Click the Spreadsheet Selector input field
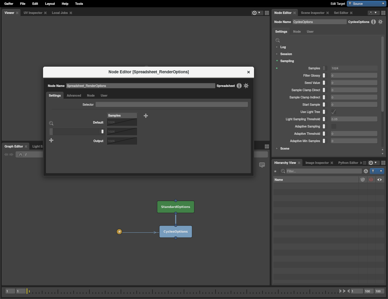The image size is (388, 299). point(172,105)
